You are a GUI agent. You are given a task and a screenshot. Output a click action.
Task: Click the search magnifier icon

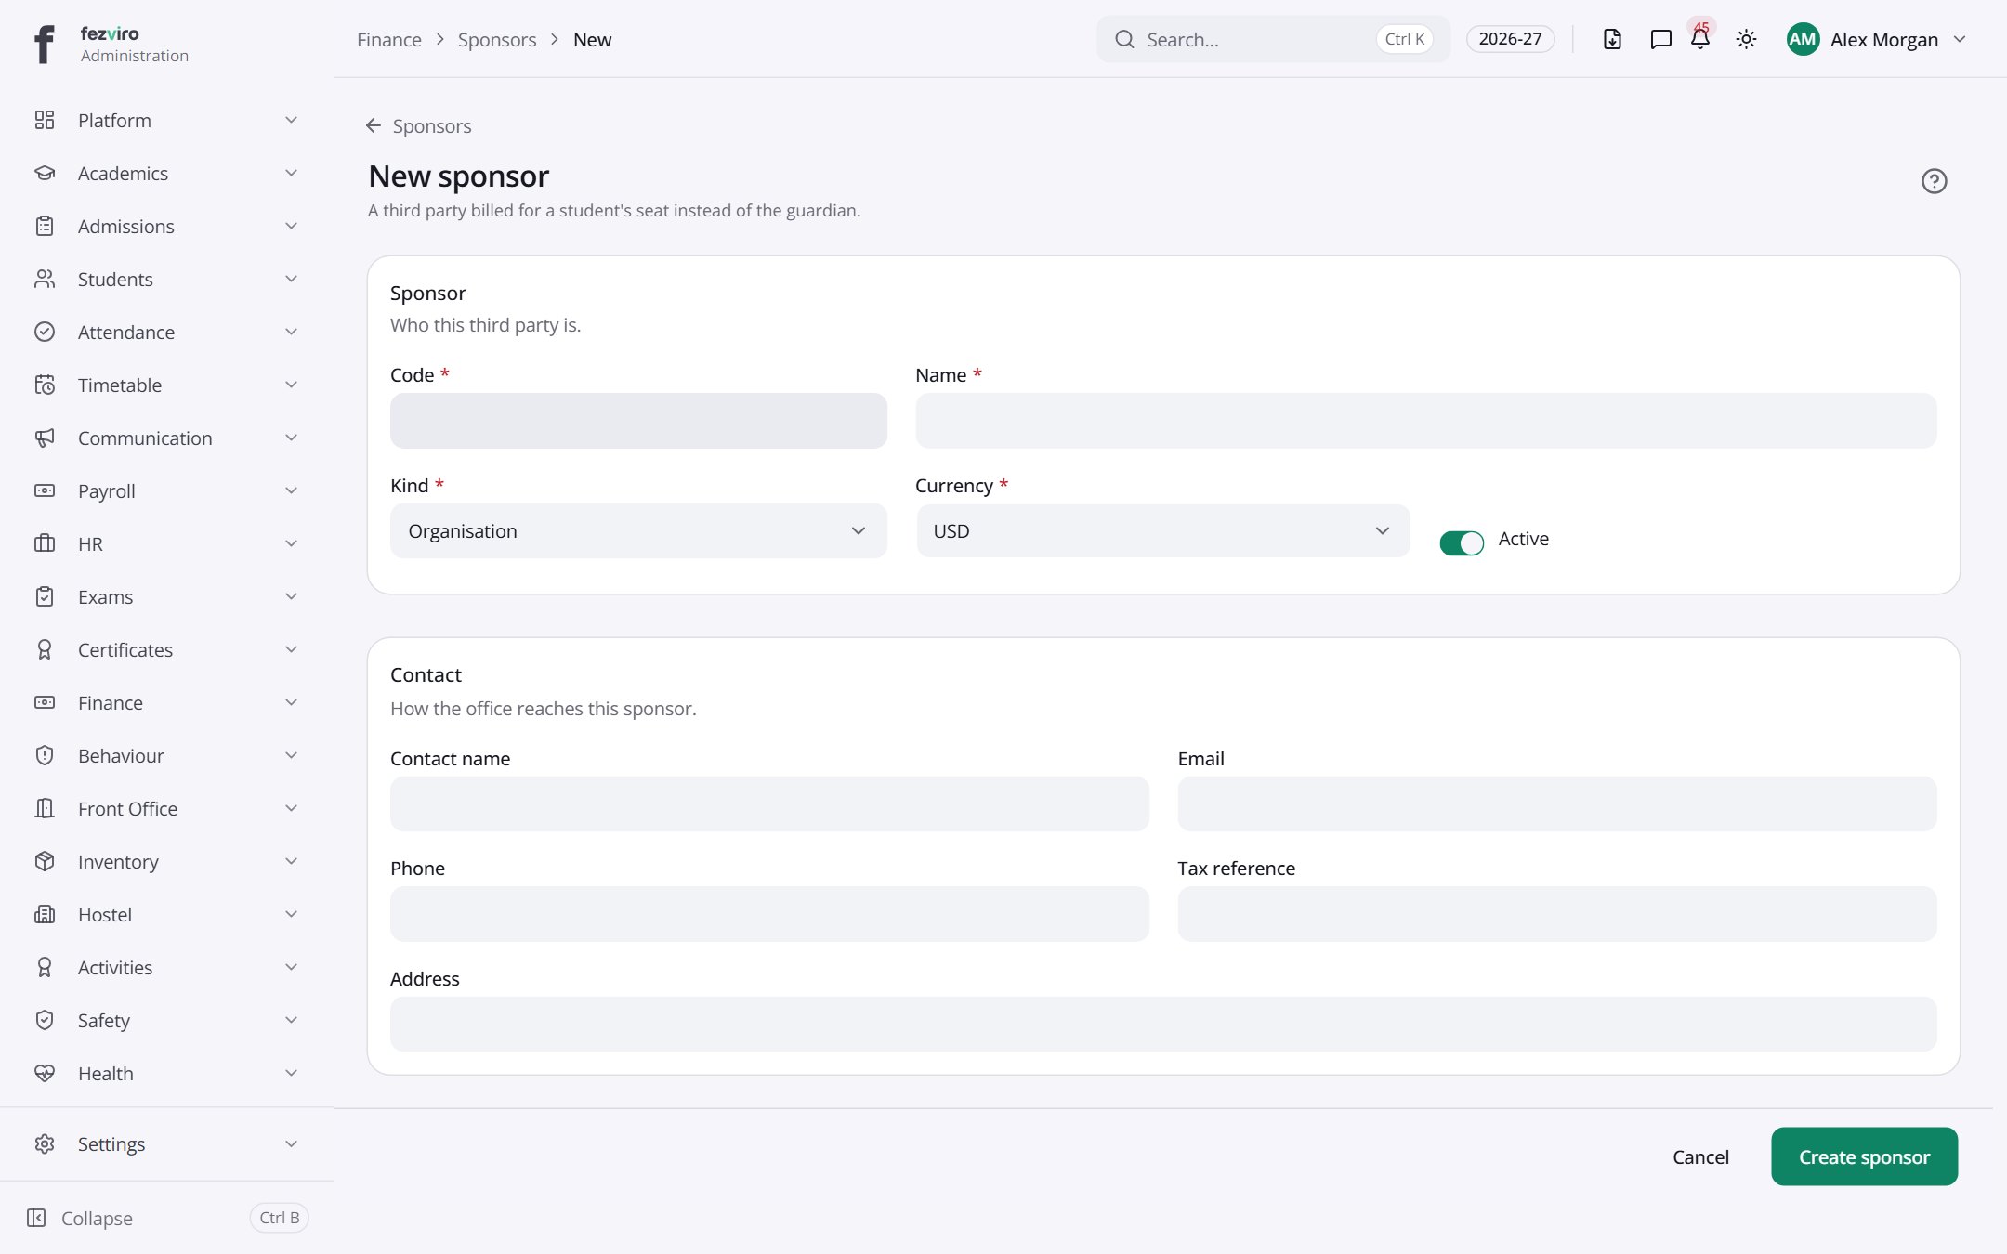point(1124,39)
